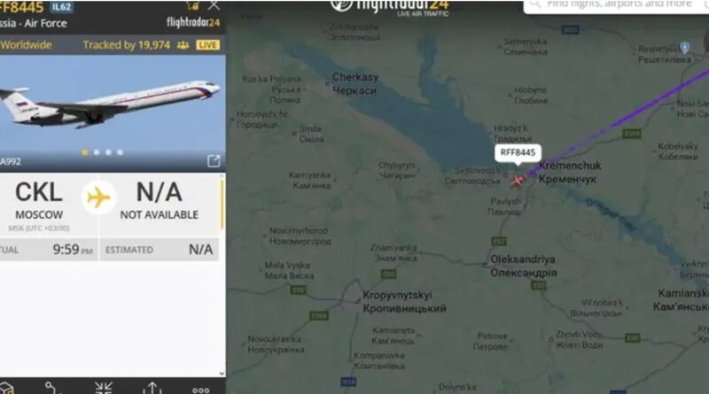Image resolution: width=709 pixels, height=394 pixels.
Task: Click the yellow LIVE badge
Action: tap(208, 45)
